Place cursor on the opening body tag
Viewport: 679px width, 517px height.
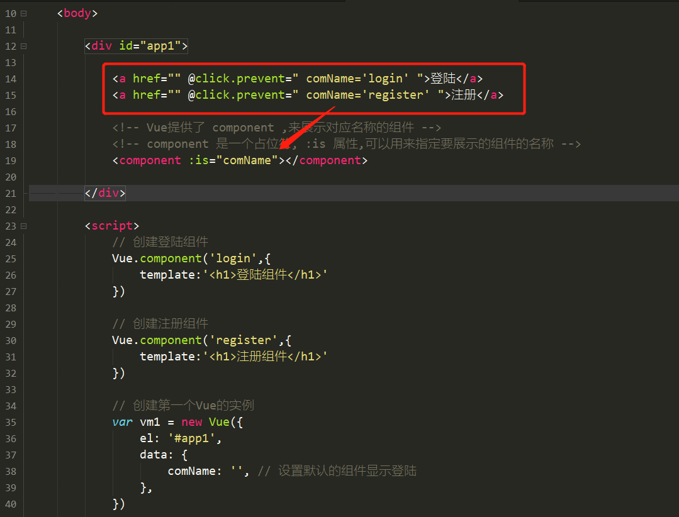coord(77,13)
